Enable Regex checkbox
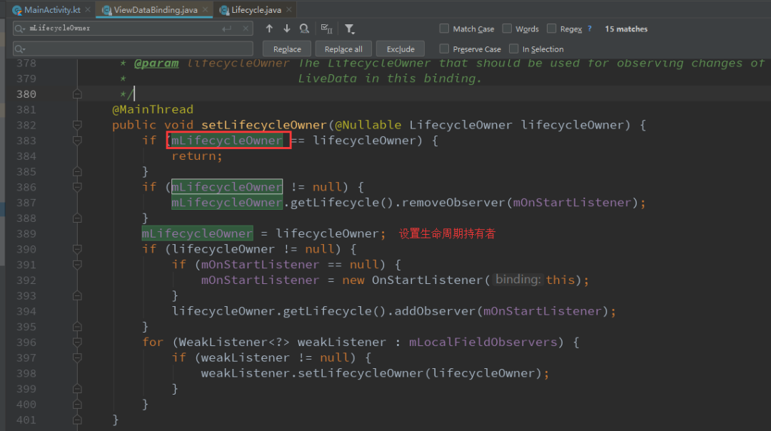 tap(552, 29)
